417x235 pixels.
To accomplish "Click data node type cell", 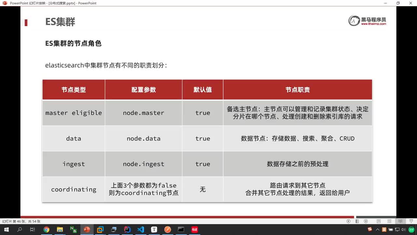I will point(74,138).
